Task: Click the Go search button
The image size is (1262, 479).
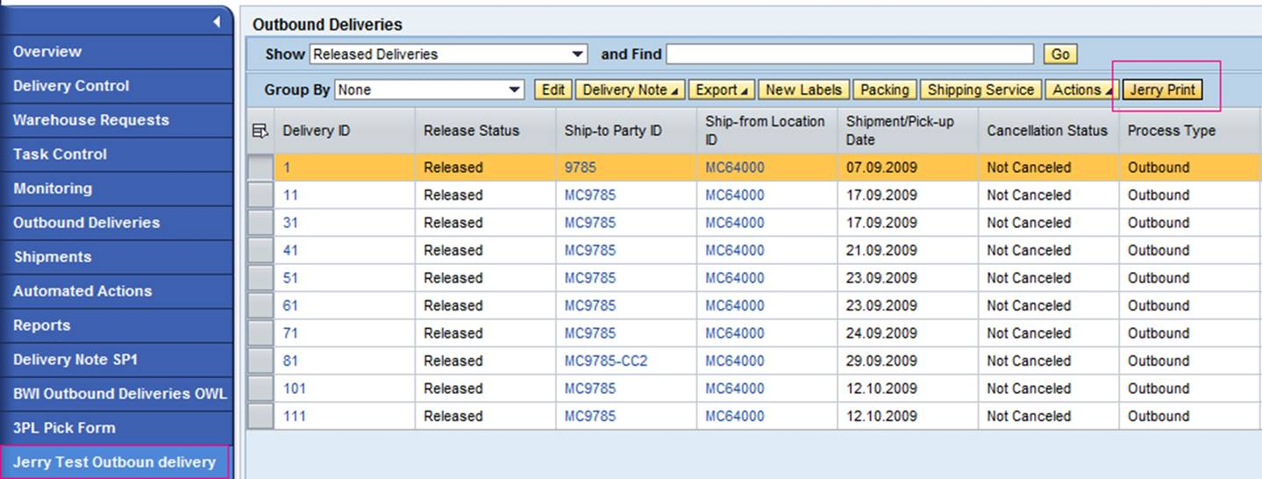Action: coord(1060,54)
